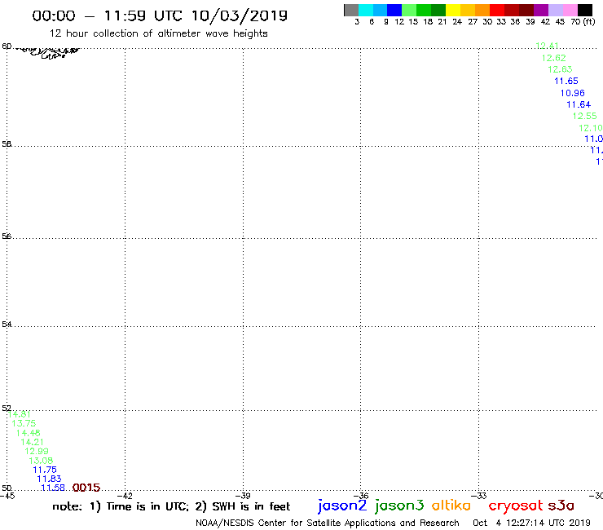The image size is (603, 530).
Task: Click the jason3 satellite legend label
Action: click(399, 506)
